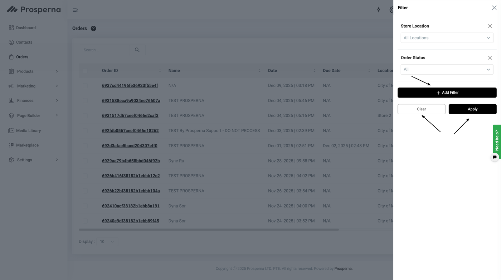Close the Filter panel
501x280 pixels.
pyautogui.click(x=494, y=8)
